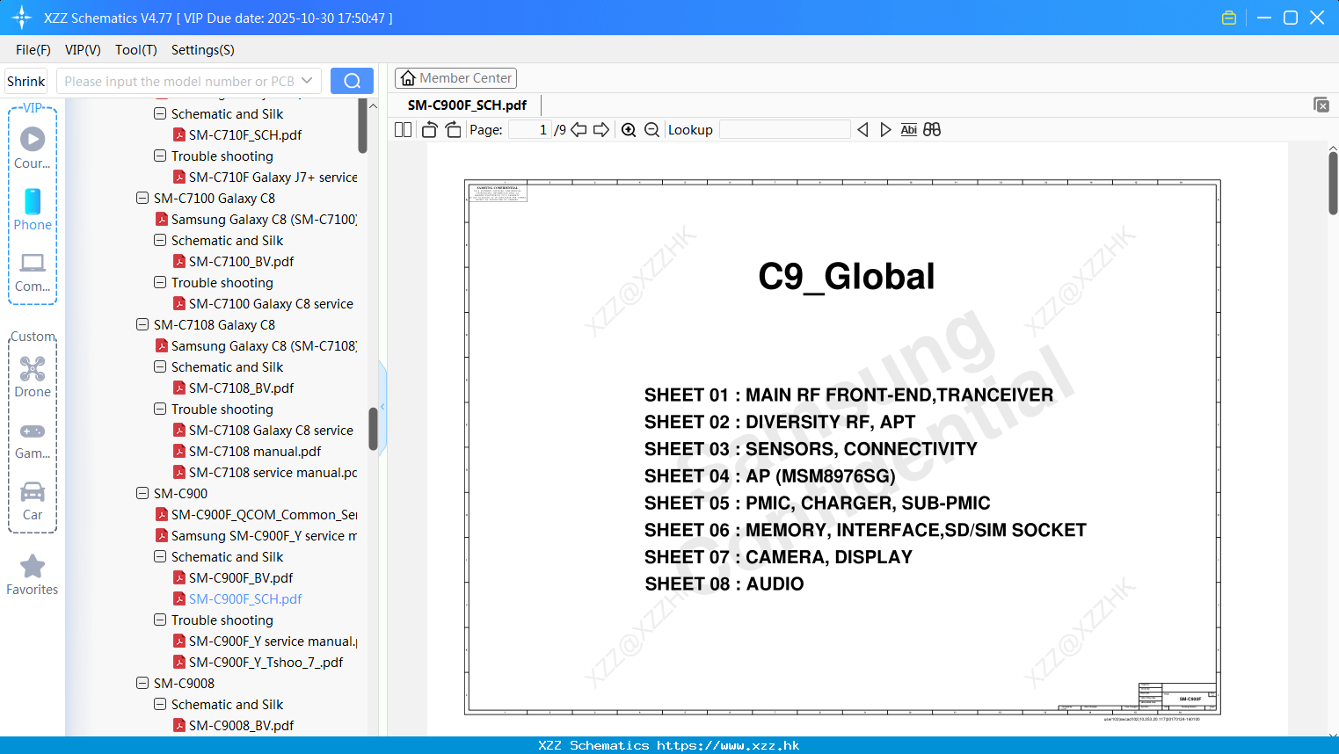Viewport: 1339px width, 754px height.
Task: Open SM-C7108 service manual file
Action: point(265,472)
